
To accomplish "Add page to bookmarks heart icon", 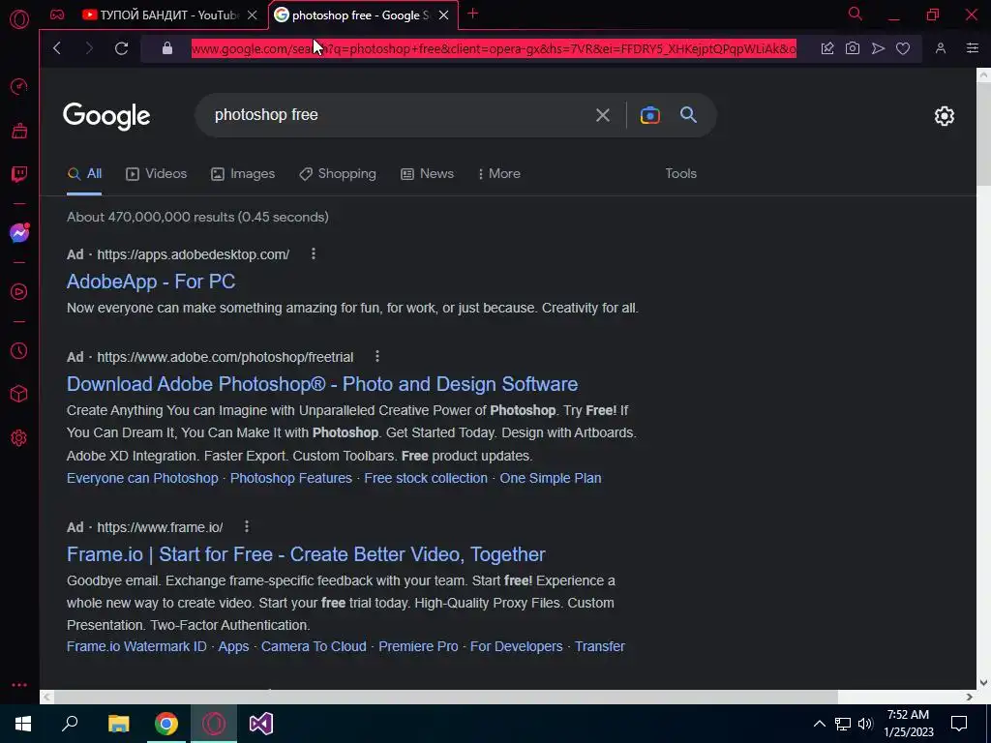I will click(903, 48).
